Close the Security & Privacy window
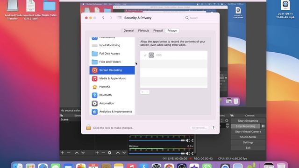Viewport: 299px width, 168px height. coord(86,18)
